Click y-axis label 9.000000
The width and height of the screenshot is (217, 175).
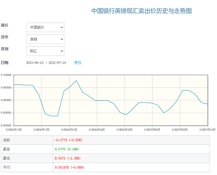pos(6,100)
